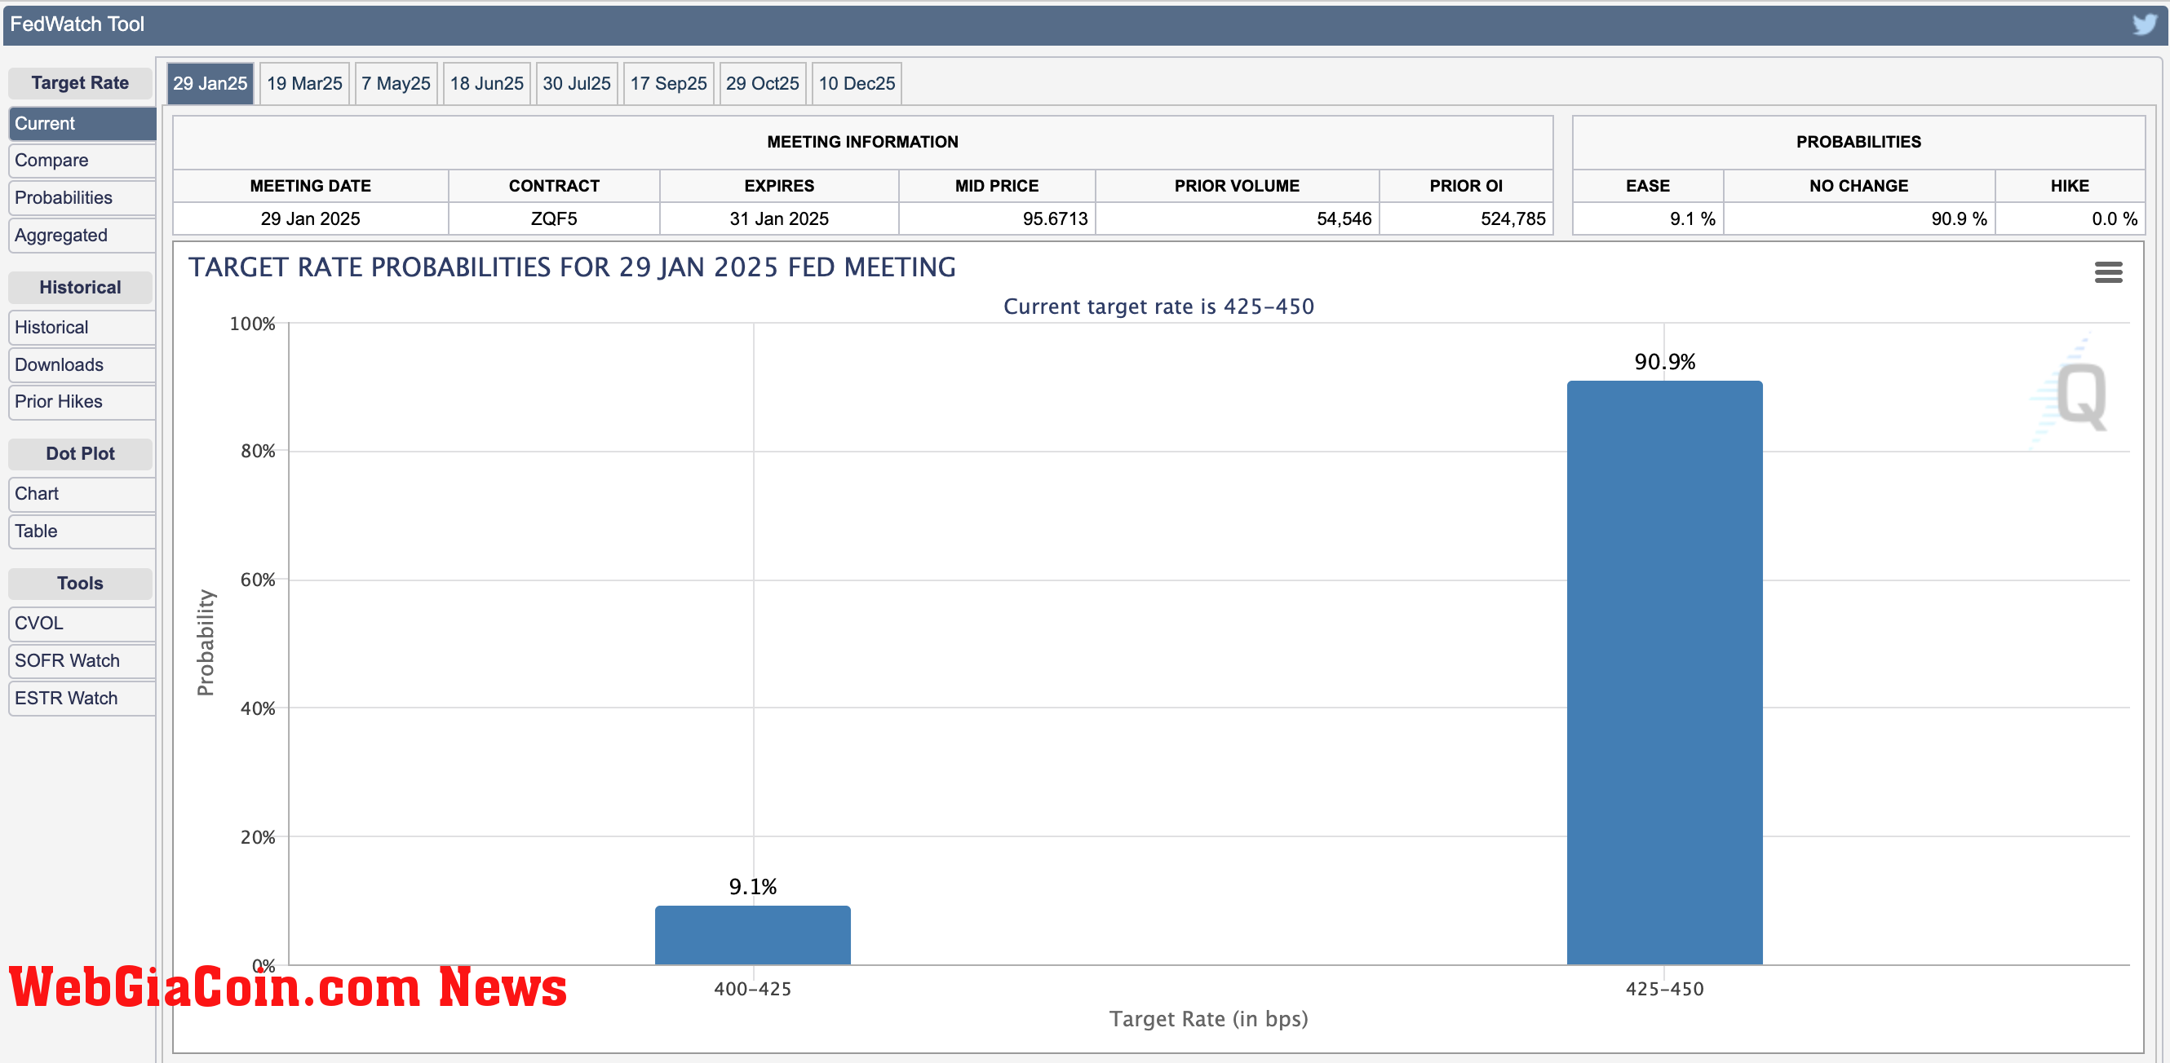
Task: Switch to the 29 Oct25 tab
Action: tap(763, 83)
